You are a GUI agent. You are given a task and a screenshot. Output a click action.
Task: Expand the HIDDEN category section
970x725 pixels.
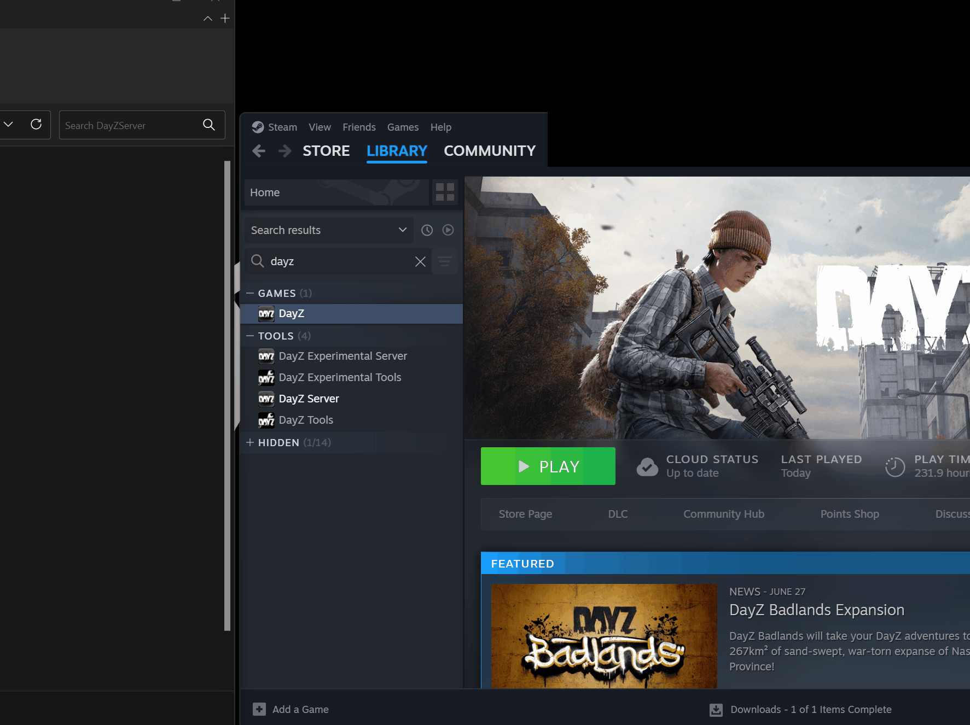point(250,443)
